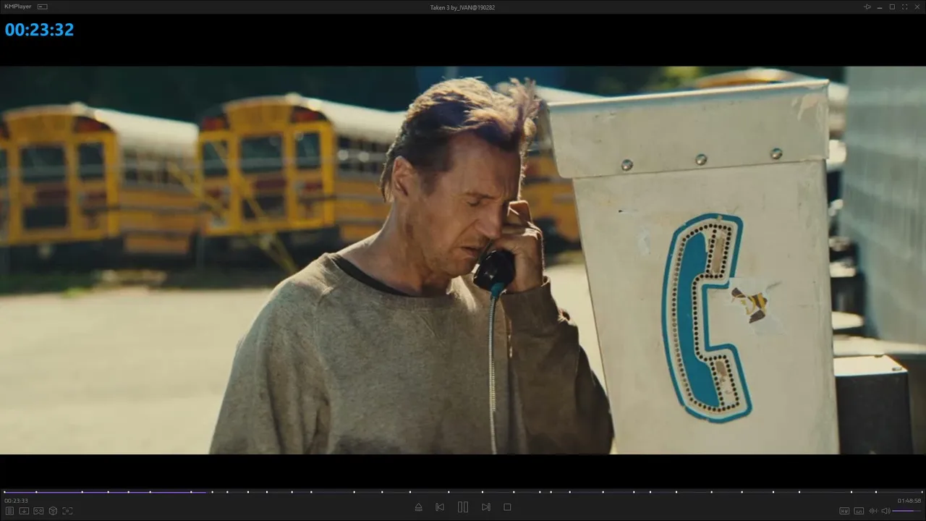The width and height of the screenshot is (926, 521).
Task: Open the KMPlayer logo main menu
Action: coord(17,7)
